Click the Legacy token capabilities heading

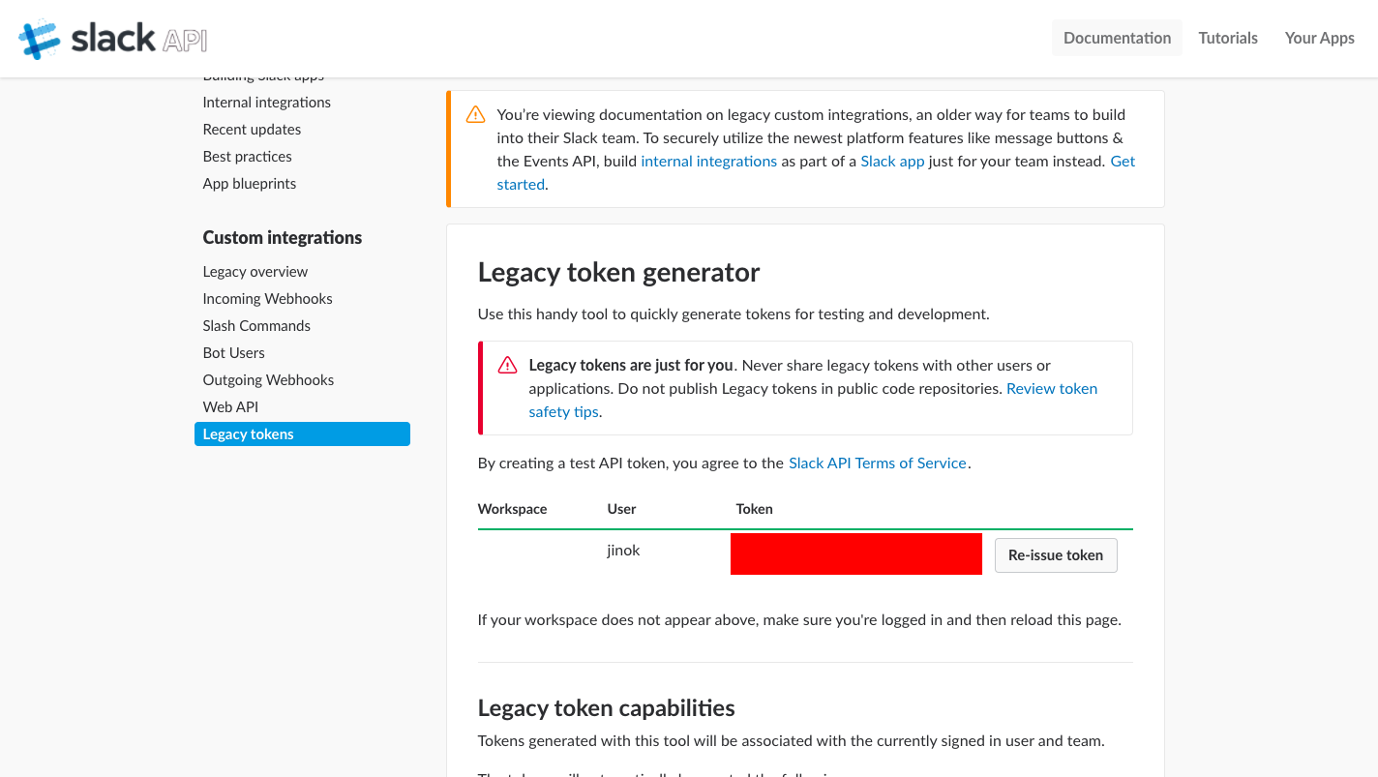tap(606, 708)
